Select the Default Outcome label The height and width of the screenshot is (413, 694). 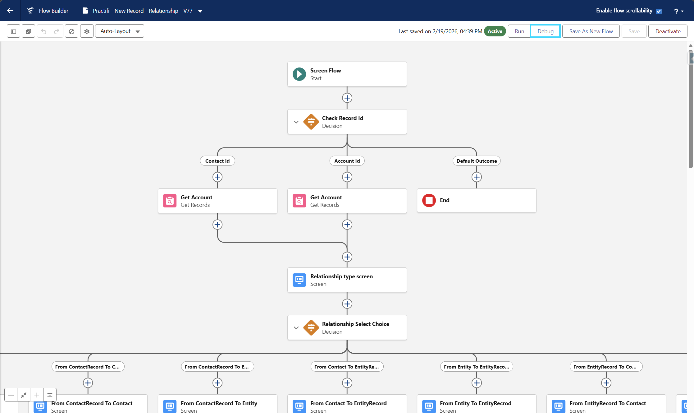[477, 161]
